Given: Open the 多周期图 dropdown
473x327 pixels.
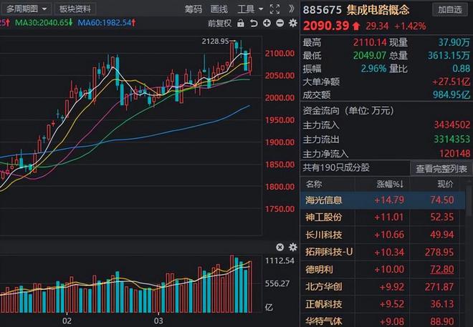Looking at the screenshot, I should click(x=27, y=9).
